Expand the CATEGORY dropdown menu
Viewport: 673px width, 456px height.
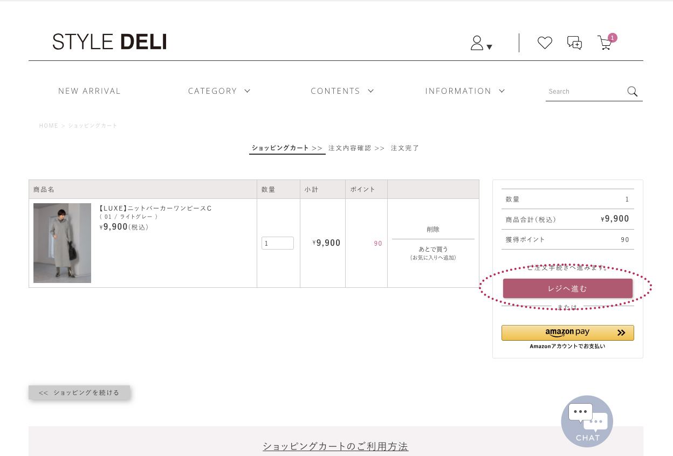click(x=219, y=91)
